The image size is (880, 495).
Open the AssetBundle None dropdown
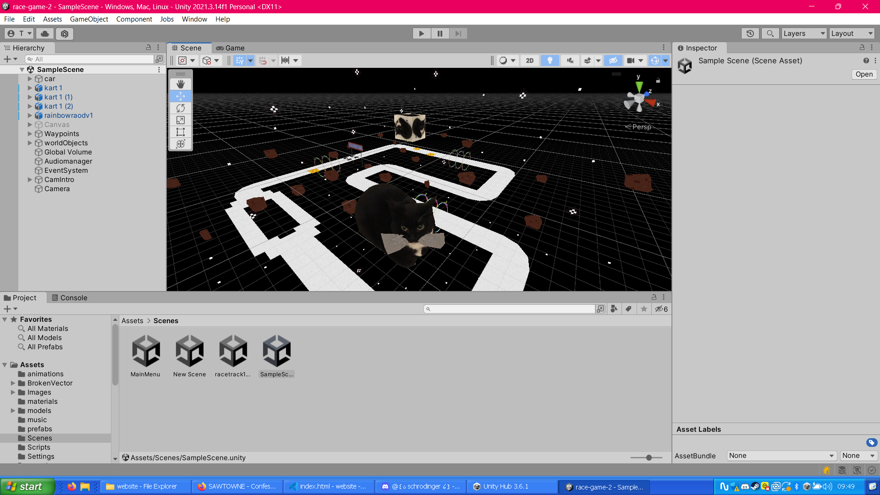pos(781,456)
